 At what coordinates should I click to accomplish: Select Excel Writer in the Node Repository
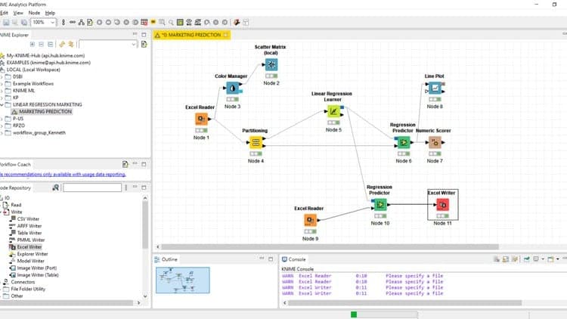(29, 247)
